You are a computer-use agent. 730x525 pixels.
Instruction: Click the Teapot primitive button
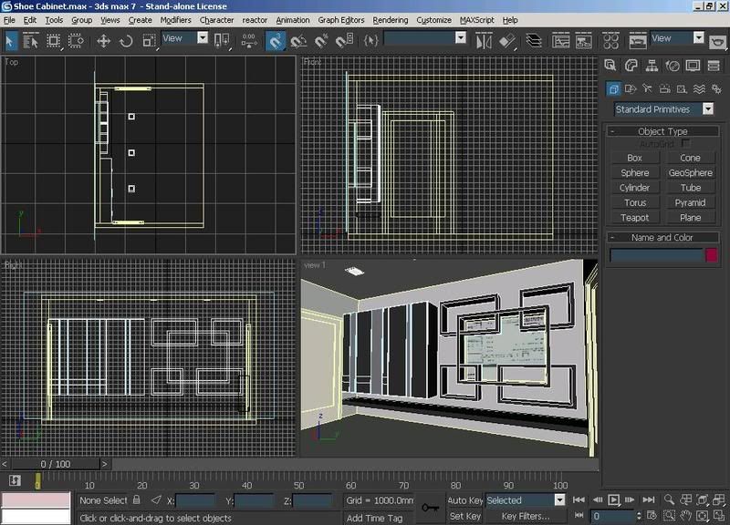click(x=635, y=218)
